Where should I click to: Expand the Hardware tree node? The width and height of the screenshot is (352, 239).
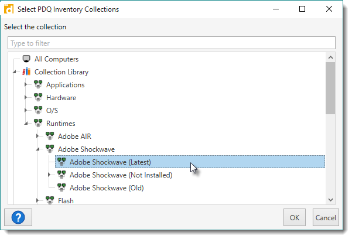[26, 98]
